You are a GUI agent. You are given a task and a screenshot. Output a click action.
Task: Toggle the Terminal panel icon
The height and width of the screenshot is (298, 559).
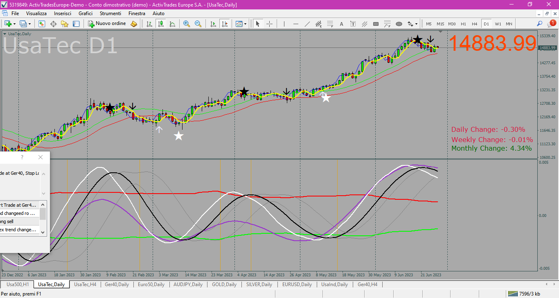pyautogui.click(x=76, y=24)
